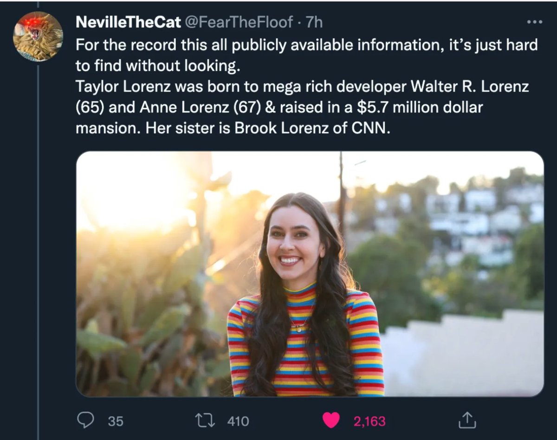
Task: Retweet using the arrows icon
Action: [x=204, y=421]
